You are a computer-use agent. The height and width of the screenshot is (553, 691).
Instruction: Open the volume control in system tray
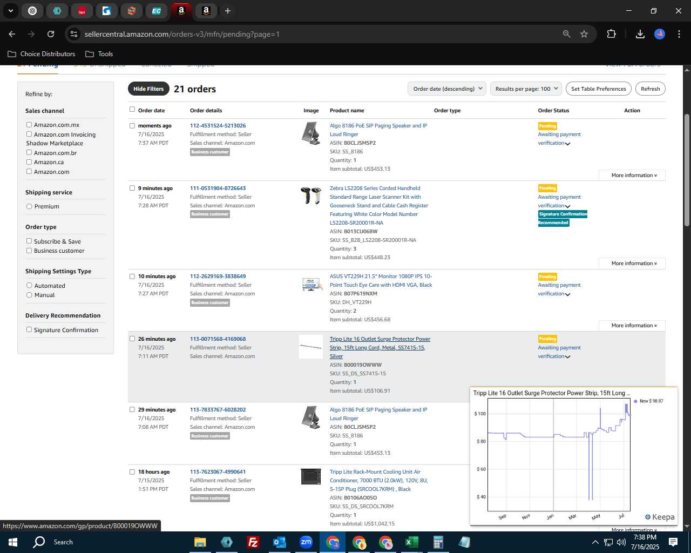coord(621,542)
